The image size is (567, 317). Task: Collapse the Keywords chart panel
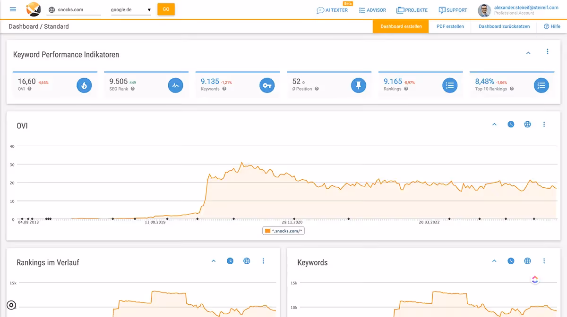tap(494, 261)
